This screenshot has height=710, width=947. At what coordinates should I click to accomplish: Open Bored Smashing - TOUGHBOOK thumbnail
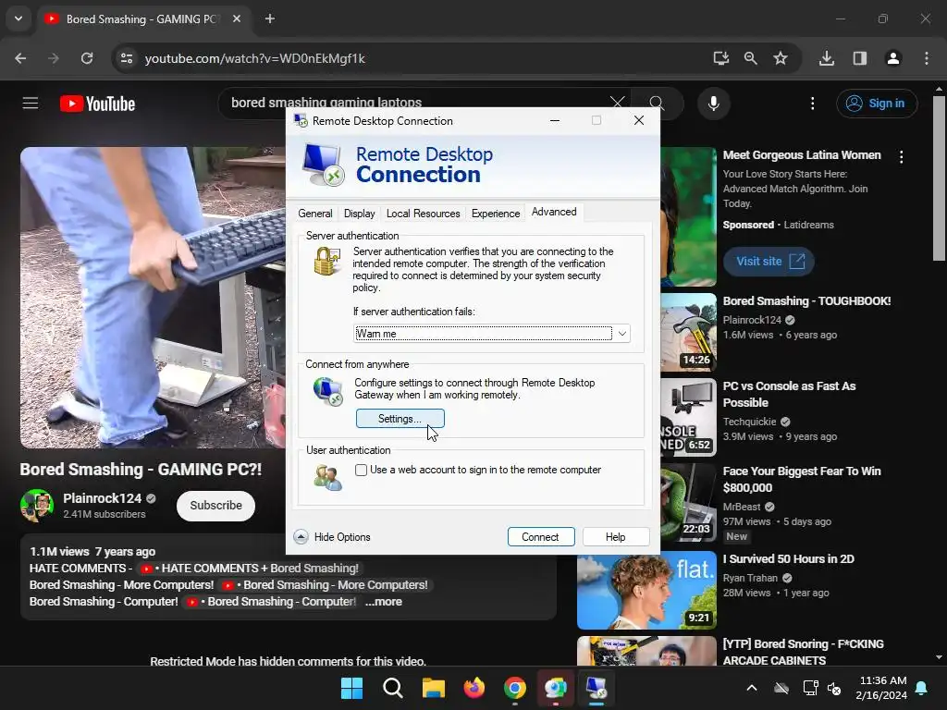click(x=688, y=333)
